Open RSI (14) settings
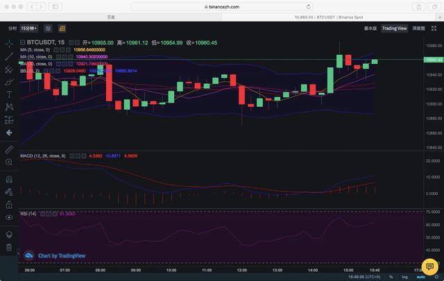This screenshot has height=281, width=444. pyautogui.click(x=49, y=214)
